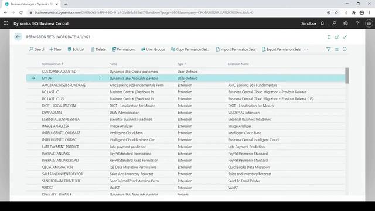
Task: Create a New permission set
Action: [x=55, y=49]
